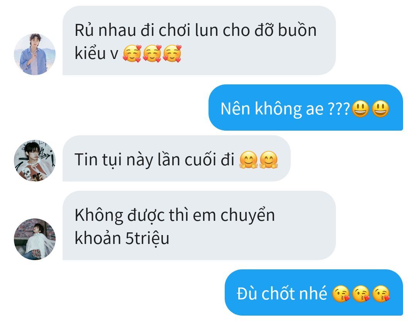
Task: Select the 'Nên không ae ???' blue bubble
Action: (x=305, y=108)
